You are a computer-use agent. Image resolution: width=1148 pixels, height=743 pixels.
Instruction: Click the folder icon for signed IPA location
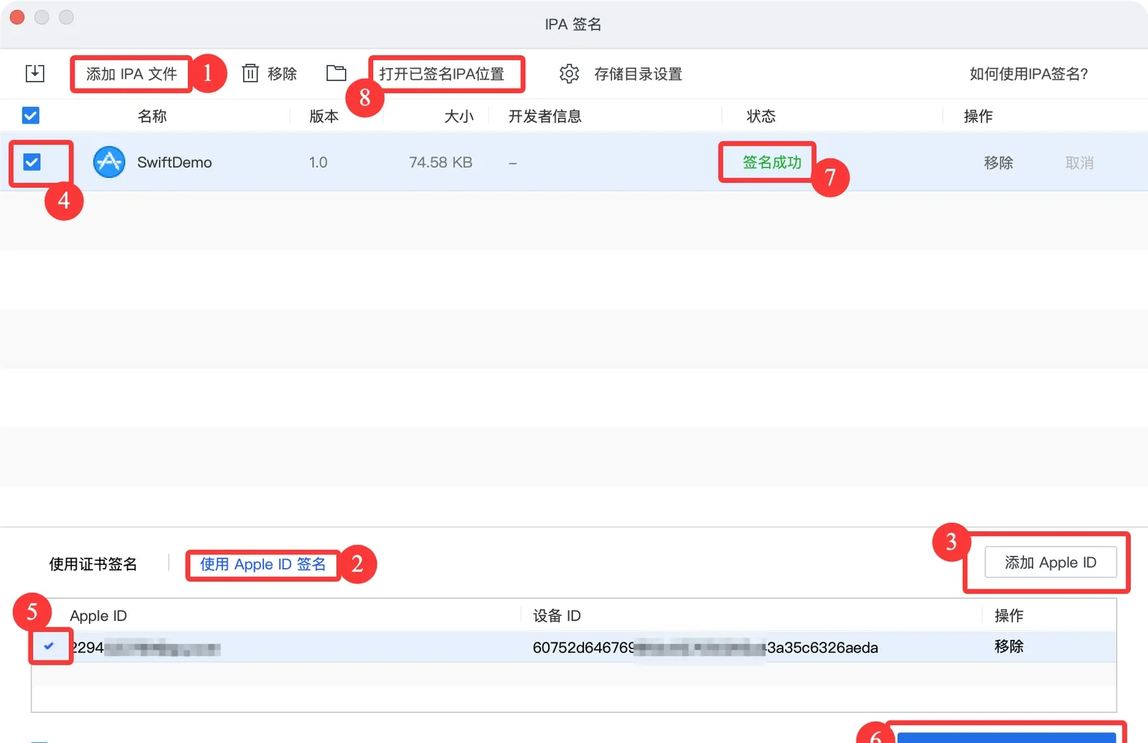[336, 73]
